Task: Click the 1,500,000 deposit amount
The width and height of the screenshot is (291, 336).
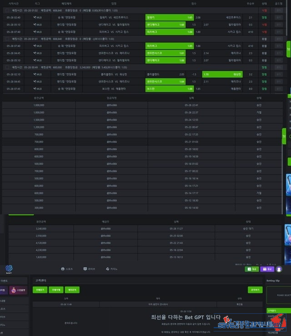Action: coord(39,120)
